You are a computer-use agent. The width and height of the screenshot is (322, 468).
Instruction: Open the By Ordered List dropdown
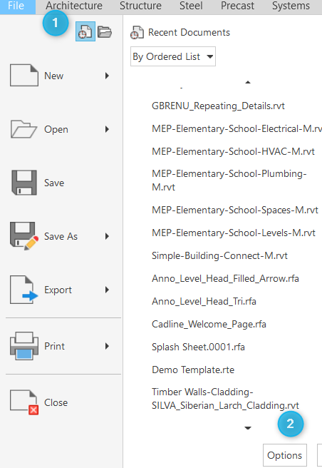pyautogui.click(x=173, y=56)
